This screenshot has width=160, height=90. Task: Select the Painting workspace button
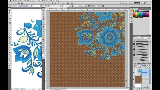137,3
